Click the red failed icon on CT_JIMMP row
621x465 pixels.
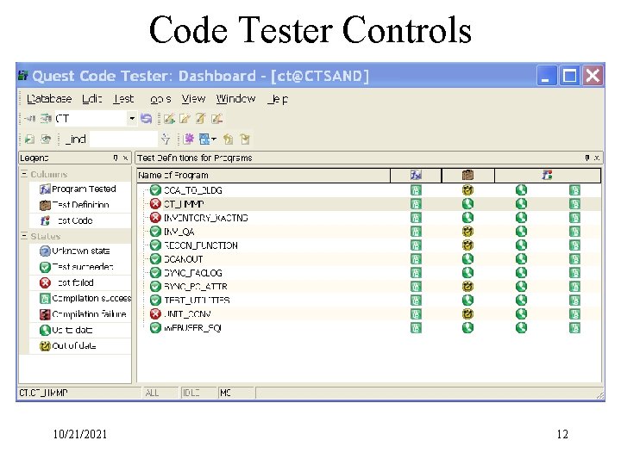pyautogui.click(x=155, y=204)
